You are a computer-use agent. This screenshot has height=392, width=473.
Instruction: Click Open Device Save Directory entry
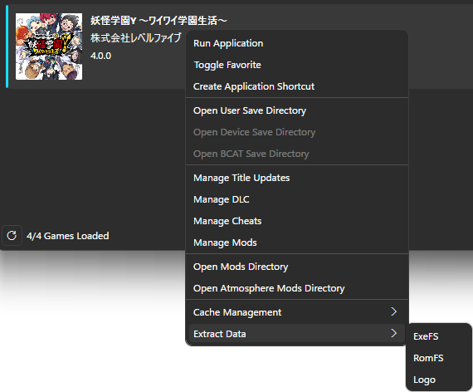297,132
